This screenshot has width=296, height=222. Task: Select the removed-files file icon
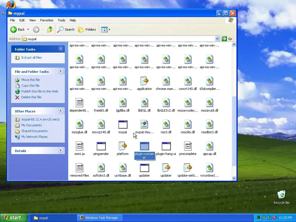(79, 168)
